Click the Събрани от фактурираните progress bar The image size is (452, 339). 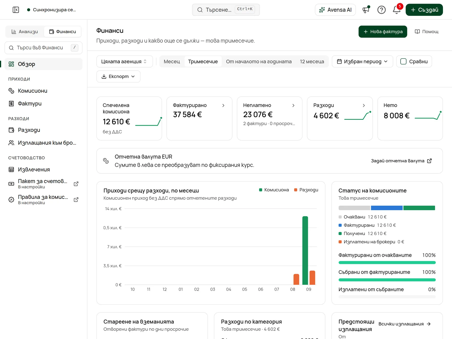point(387,280)
